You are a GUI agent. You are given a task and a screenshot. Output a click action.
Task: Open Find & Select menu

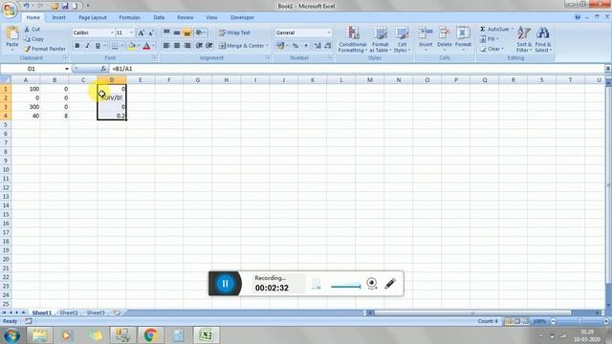click(x=542, y=39)
